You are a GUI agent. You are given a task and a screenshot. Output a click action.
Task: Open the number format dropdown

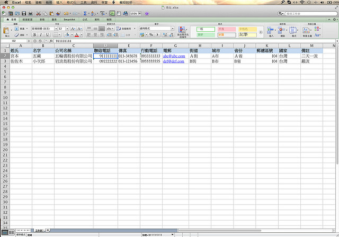pyautogui.click(x=173, y=29)
